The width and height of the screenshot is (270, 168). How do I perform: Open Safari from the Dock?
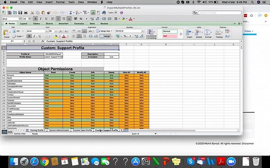click(x=34, y=161)
